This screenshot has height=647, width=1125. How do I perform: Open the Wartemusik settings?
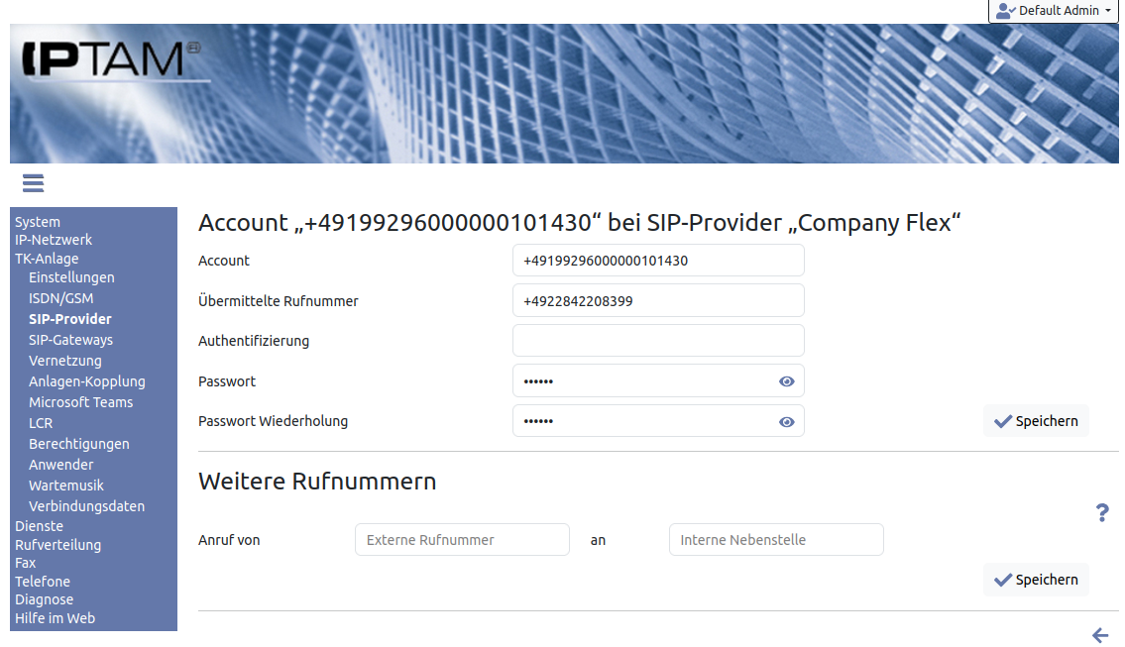65,485
